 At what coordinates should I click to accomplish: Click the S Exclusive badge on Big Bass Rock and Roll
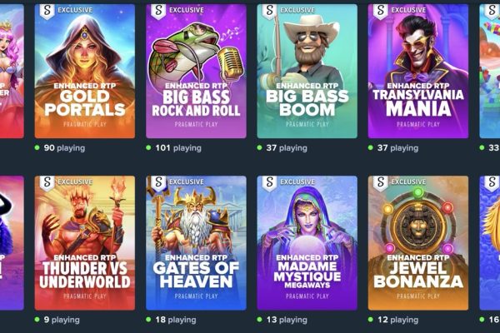click(x=158, y=11)
